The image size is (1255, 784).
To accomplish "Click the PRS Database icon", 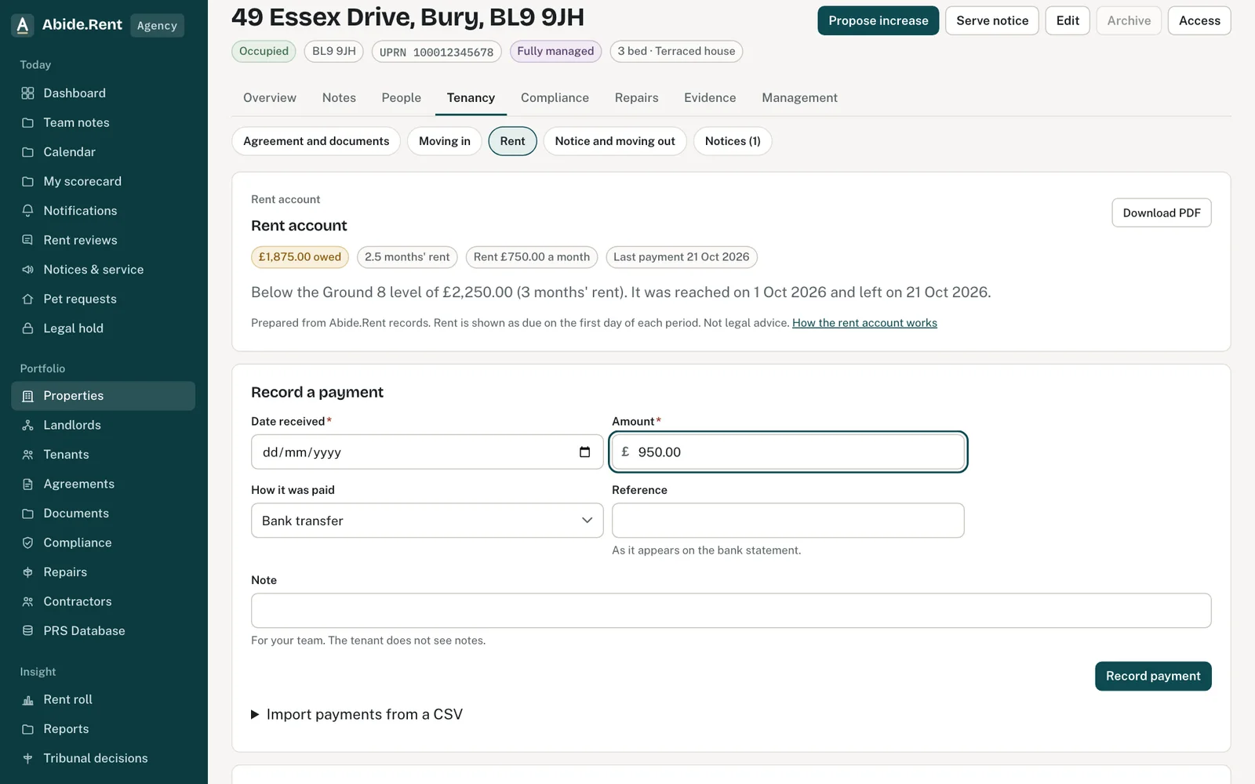I will click(27, 631).
